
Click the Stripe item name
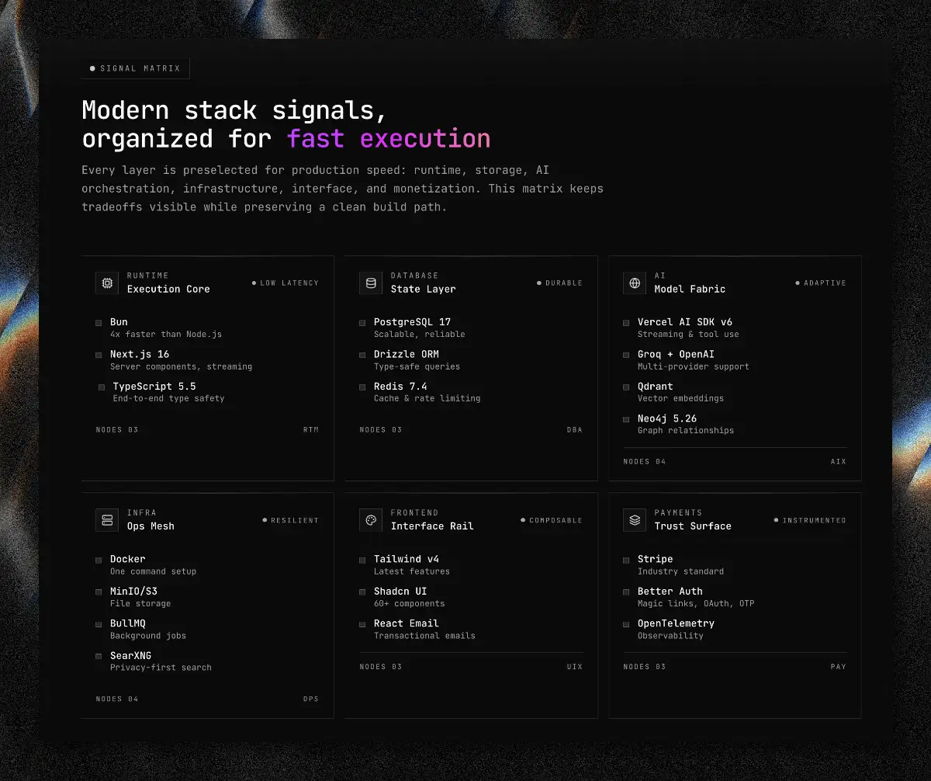click(x=656, y=559)
